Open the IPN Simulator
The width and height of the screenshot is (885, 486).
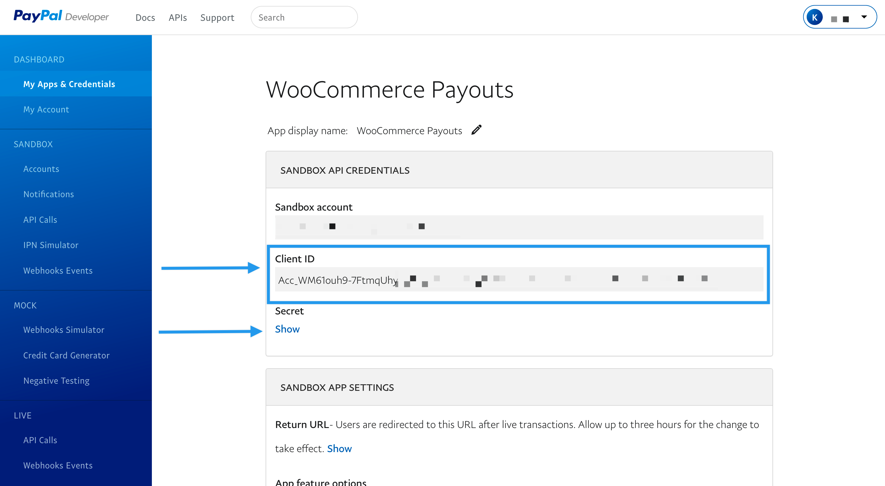[x=51, y=245]
